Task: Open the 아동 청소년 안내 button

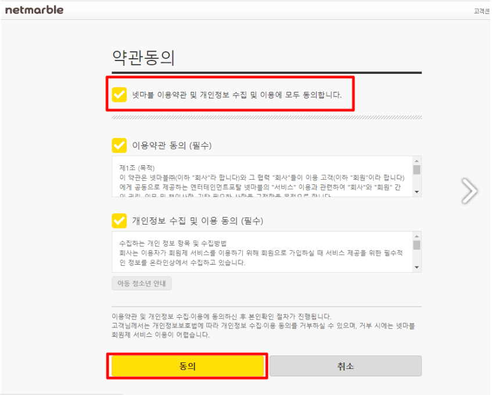Action: pyautogui.click(x=142, y=283)
